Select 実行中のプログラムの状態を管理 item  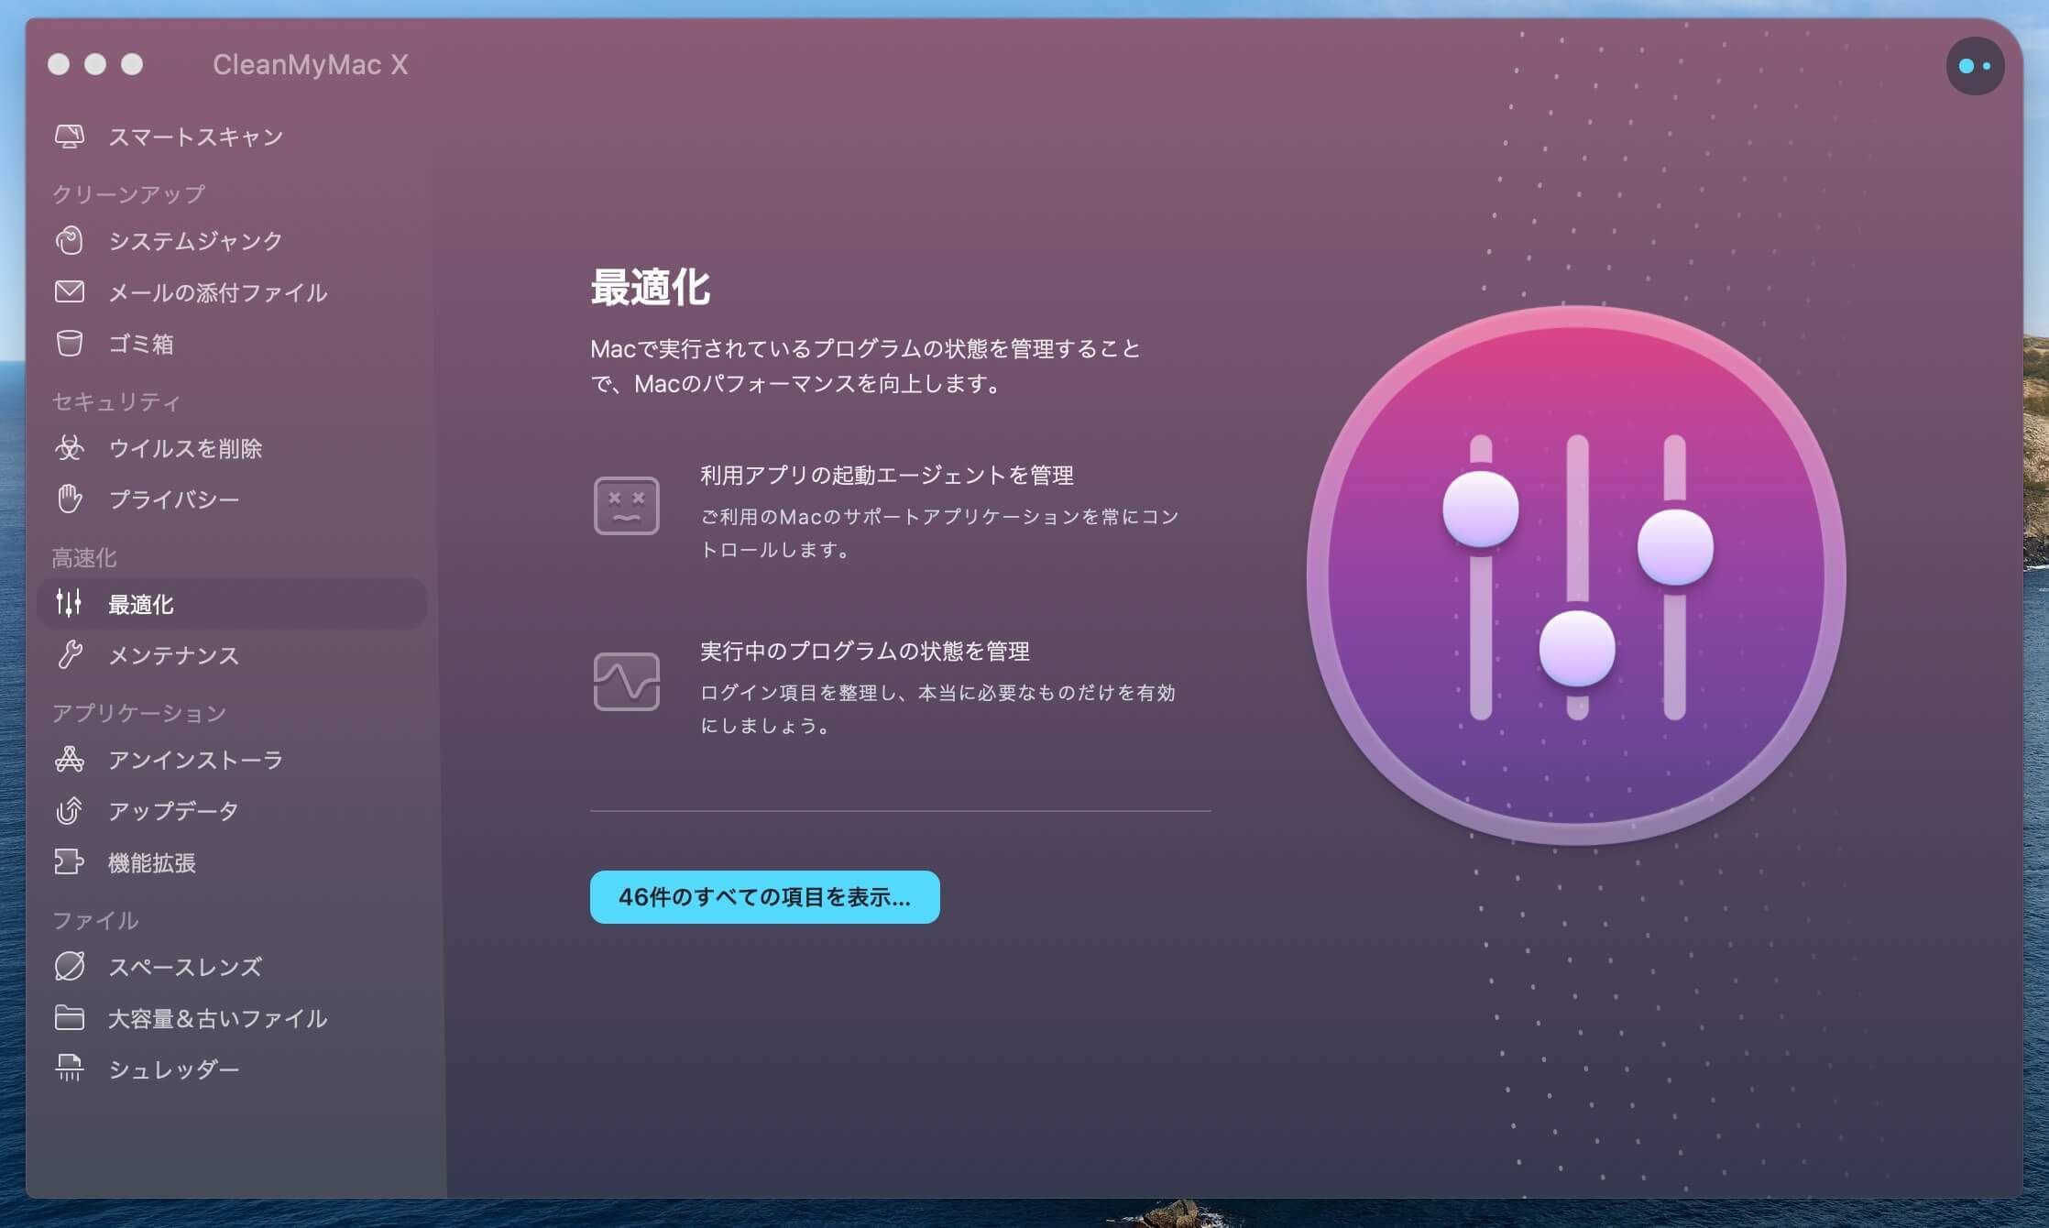coord(864,652)
